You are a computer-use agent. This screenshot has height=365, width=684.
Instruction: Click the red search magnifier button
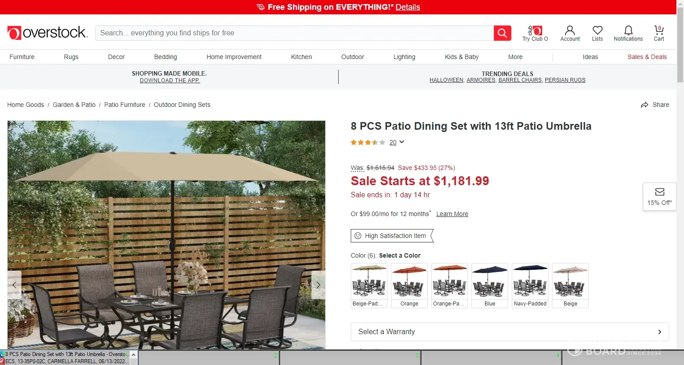tap(502, 33)
